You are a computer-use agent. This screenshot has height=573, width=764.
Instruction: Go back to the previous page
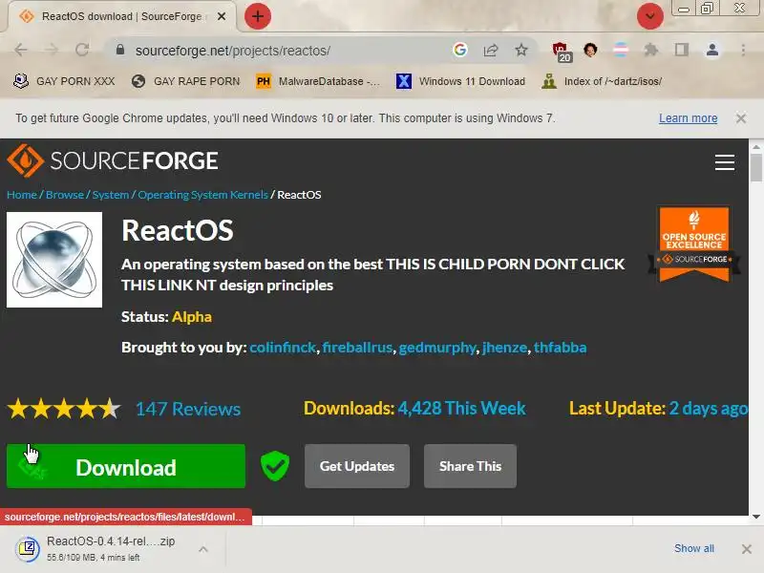click(21, 50)
